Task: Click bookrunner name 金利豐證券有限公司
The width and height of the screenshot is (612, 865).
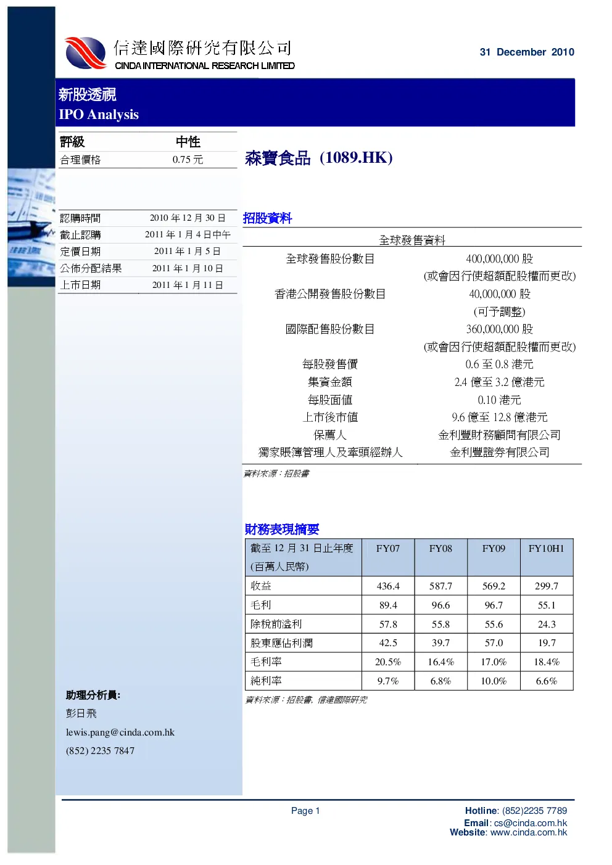Action: (500, 453)
